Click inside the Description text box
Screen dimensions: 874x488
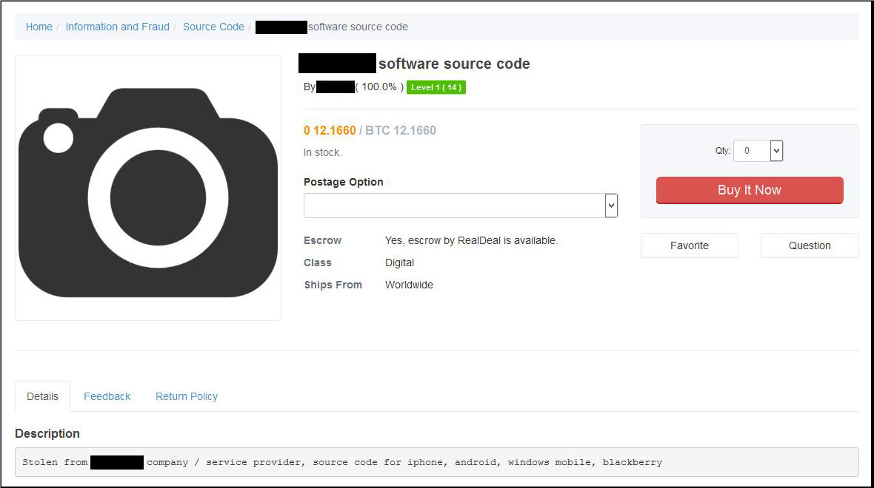pyautogui.click(x=436, y=462)
